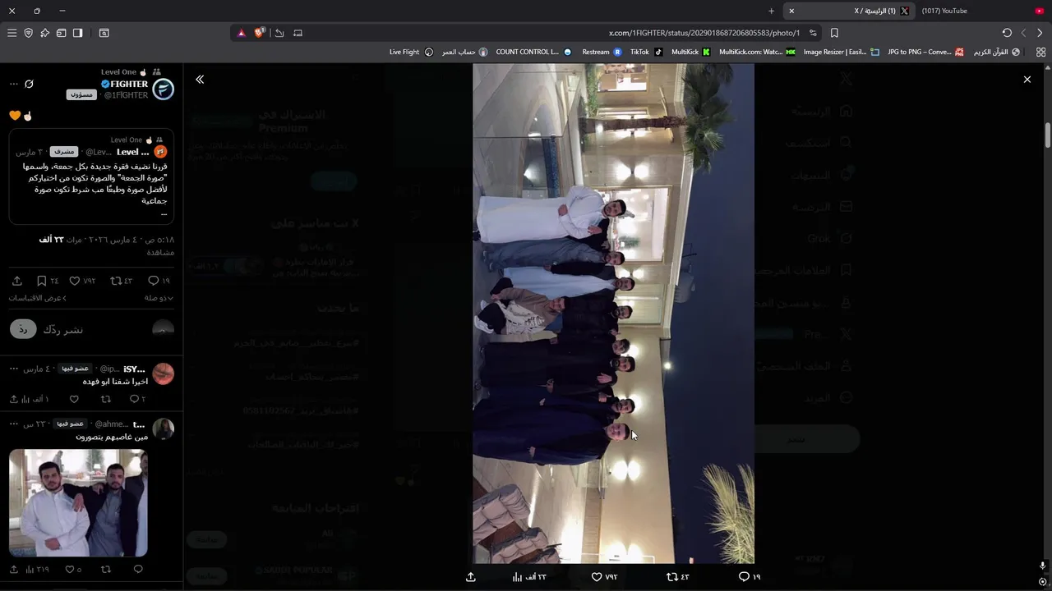
Task: Open Brave Shields lion icon
Action: pyautogui.click(x=260, y=33)
